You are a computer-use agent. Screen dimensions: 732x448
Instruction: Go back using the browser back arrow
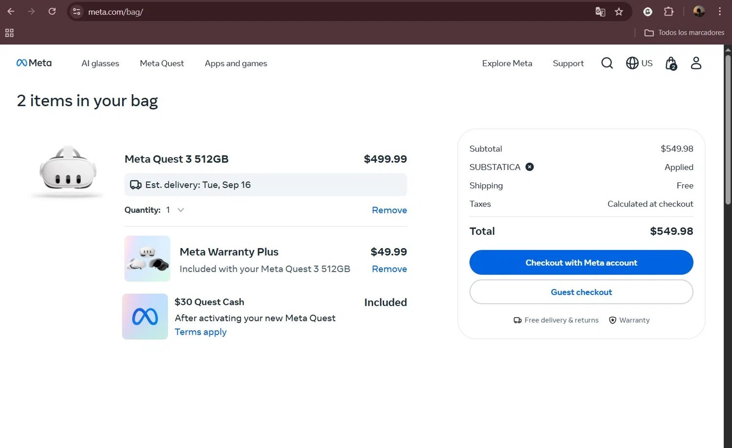pos(11,11)
